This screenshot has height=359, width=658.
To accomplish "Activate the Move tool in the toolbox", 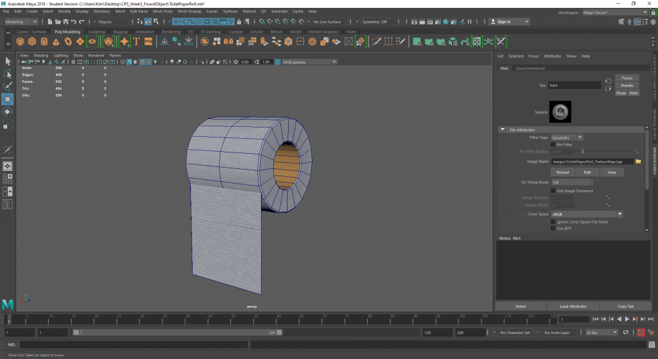I will (x=7, y=99).
